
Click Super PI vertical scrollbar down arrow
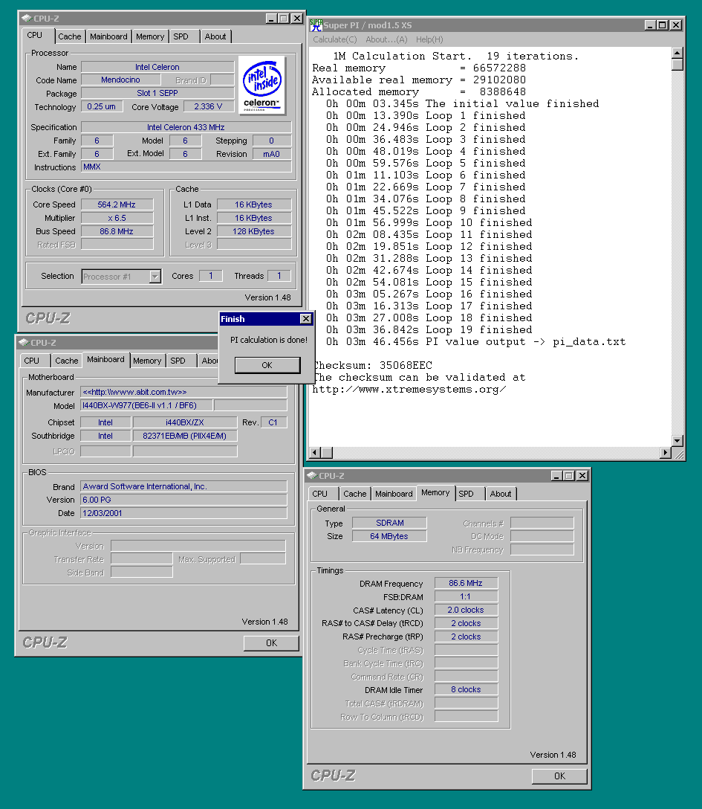coord(677,441)
